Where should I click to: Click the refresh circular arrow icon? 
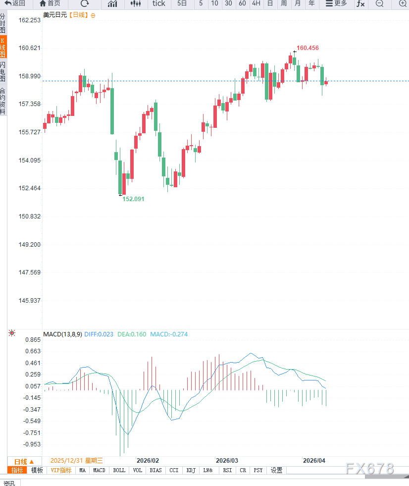[x=85, y=3]
